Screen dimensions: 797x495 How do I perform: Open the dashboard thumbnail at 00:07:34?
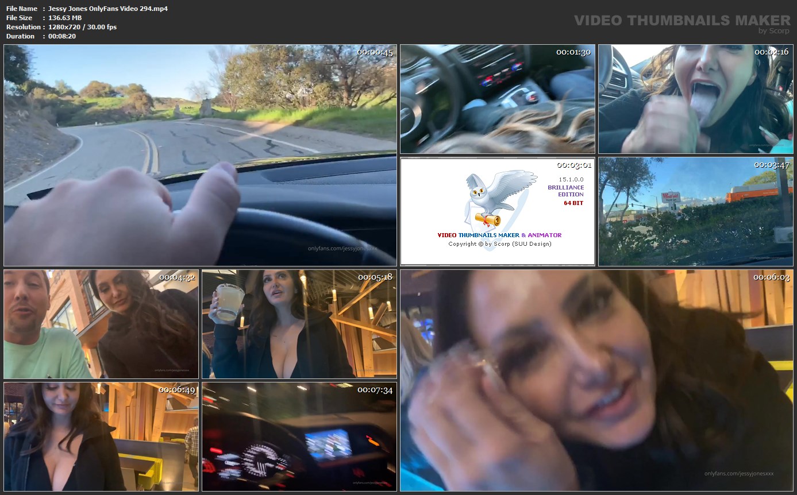[299, 436]
